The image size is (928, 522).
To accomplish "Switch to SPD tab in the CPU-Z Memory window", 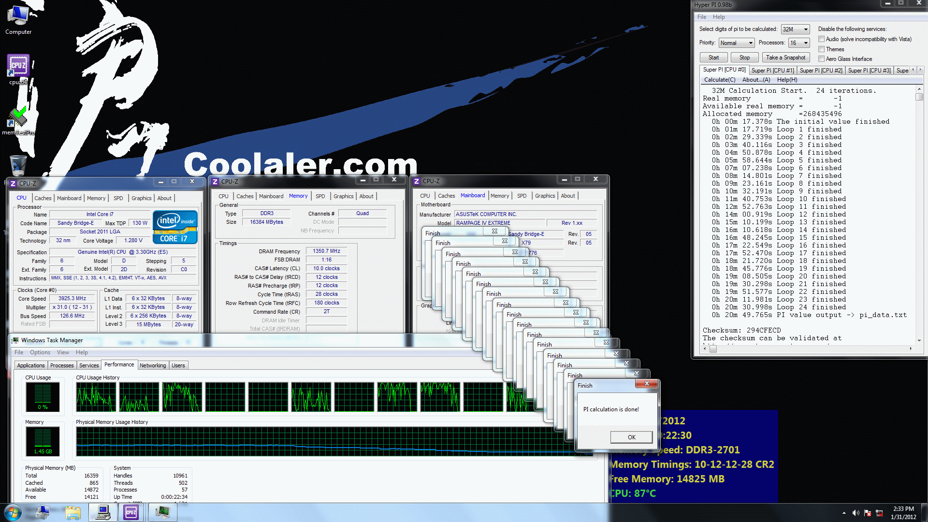I will pos(320,196).
